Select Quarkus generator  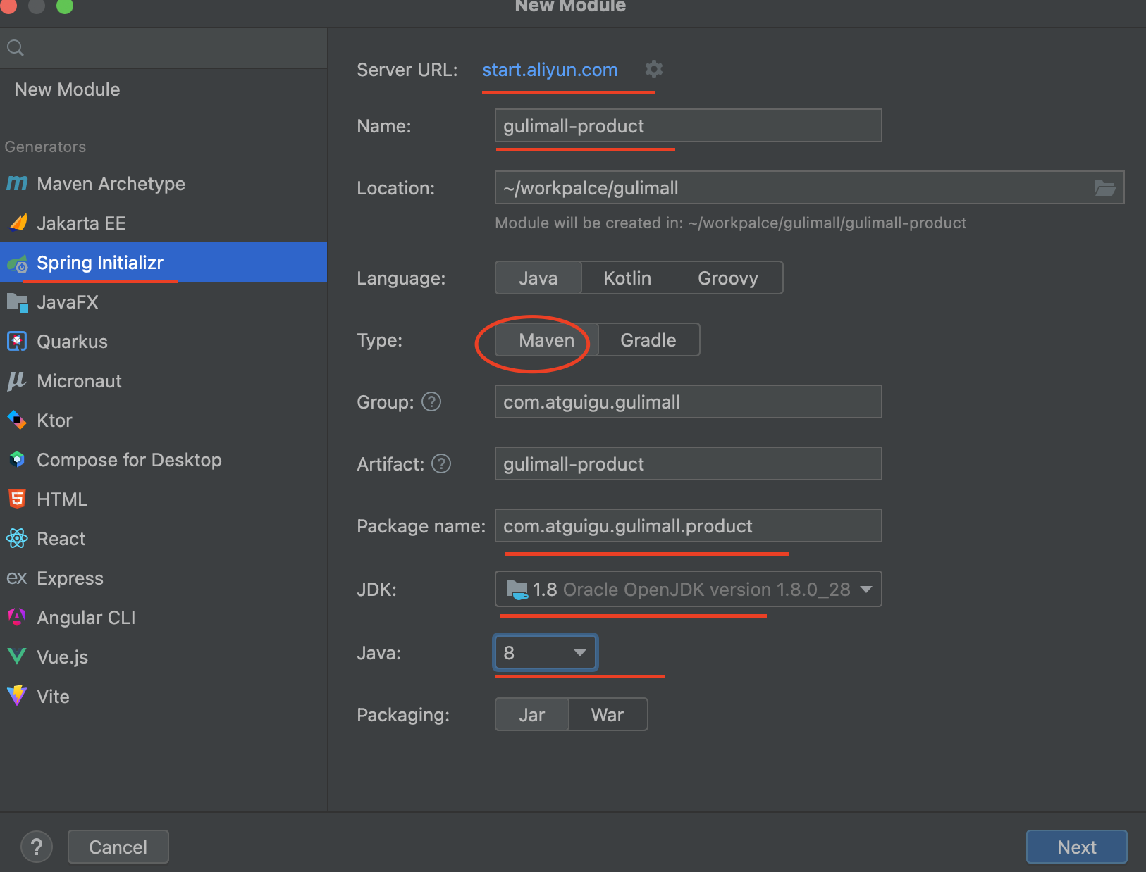pos(164,342)
